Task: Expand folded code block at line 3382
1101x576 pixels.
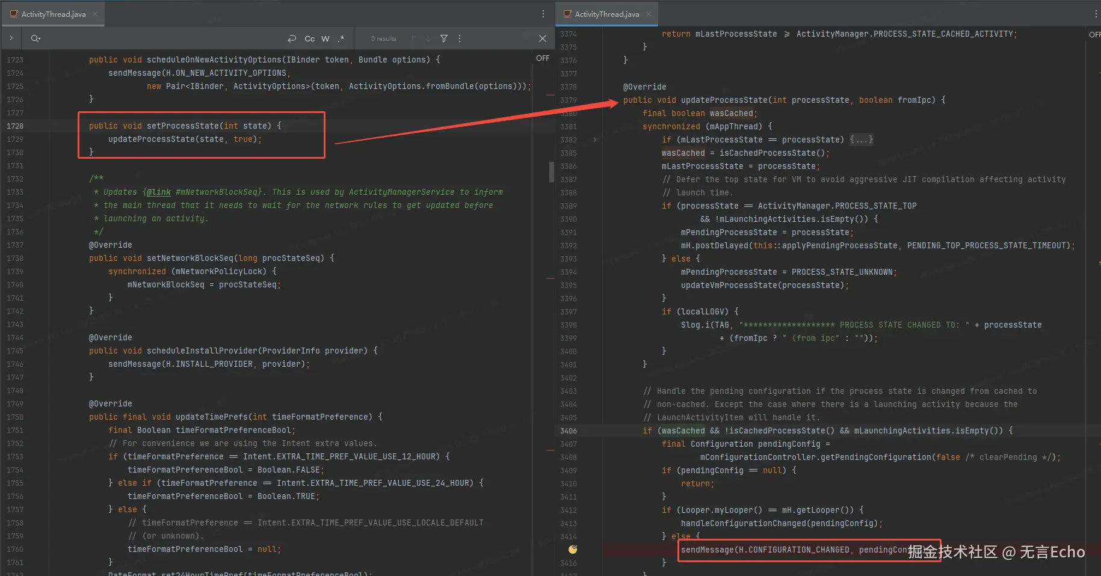Action: 595,139
